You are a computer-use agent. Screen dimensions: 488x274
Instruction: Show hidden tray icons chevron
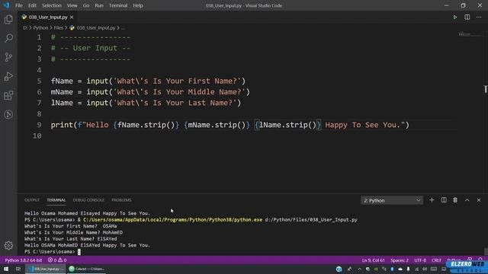click(359, 269)
